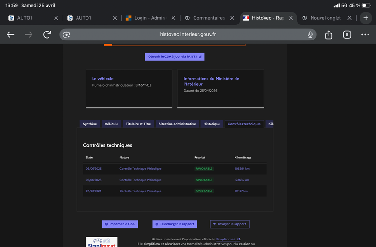Image resolution: width=376 pixels, height=247 pixels.
Task: Switch to the Historique tab
Action: (x=211, y=124)
